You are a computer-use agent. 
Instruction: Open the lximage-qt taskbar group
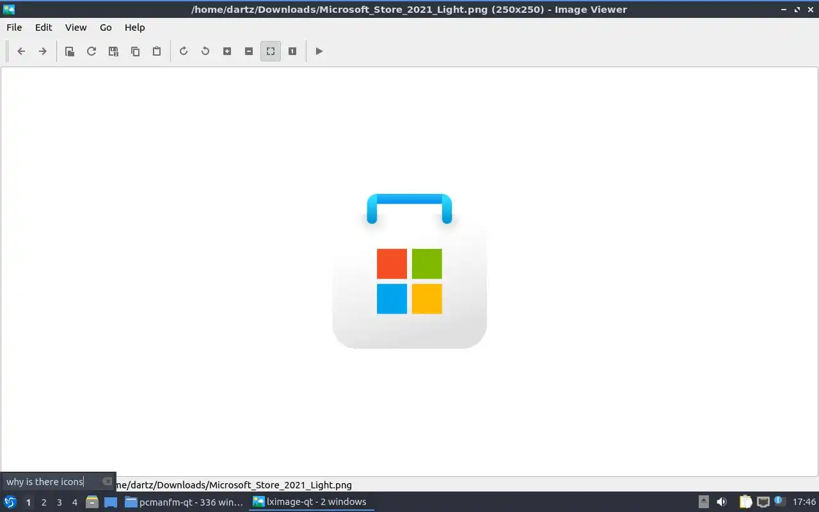pos(312,502)
